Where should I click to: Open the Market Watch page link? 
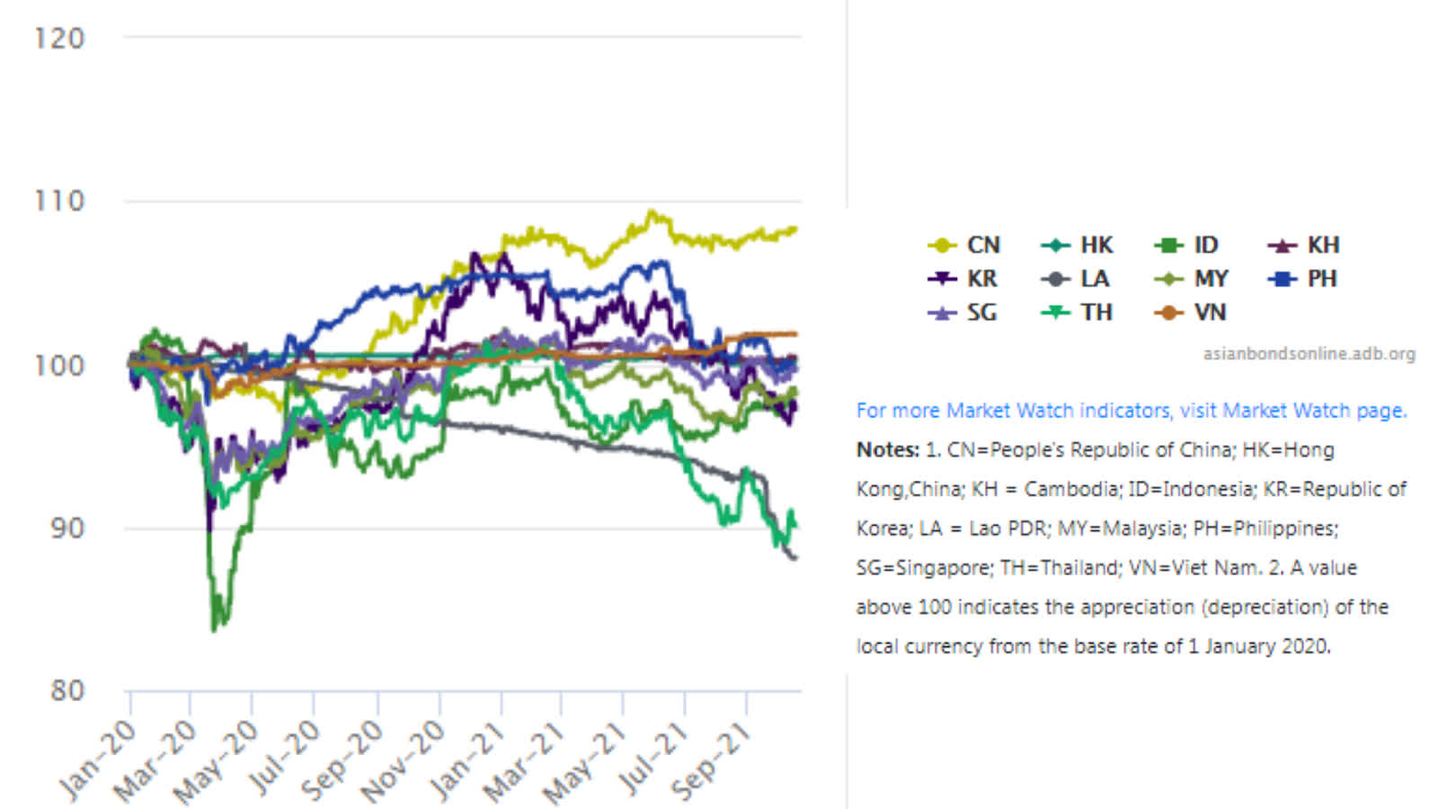click(1132, 411)
